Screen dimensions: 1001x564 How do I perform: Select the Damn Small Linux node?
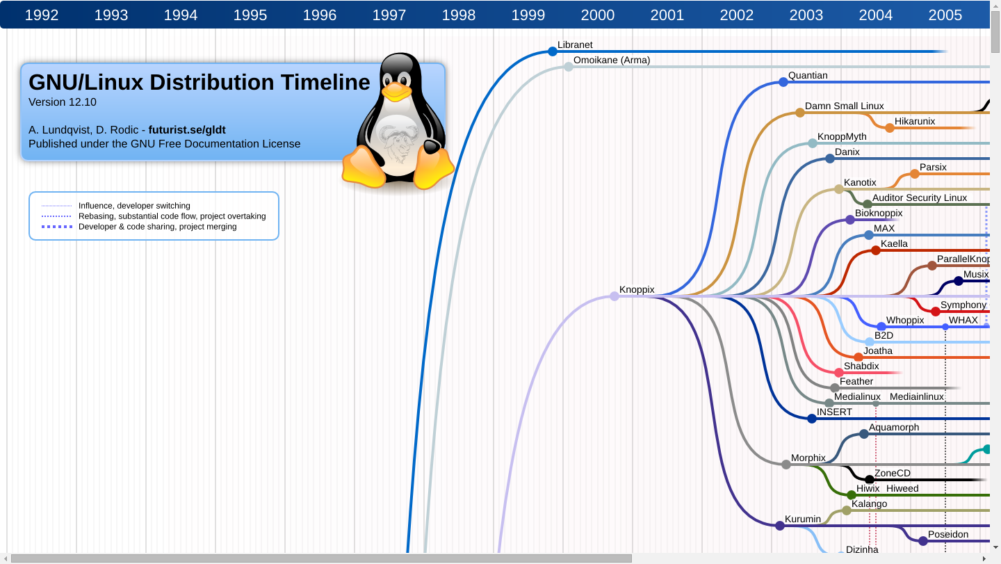(x=800, y=113)
